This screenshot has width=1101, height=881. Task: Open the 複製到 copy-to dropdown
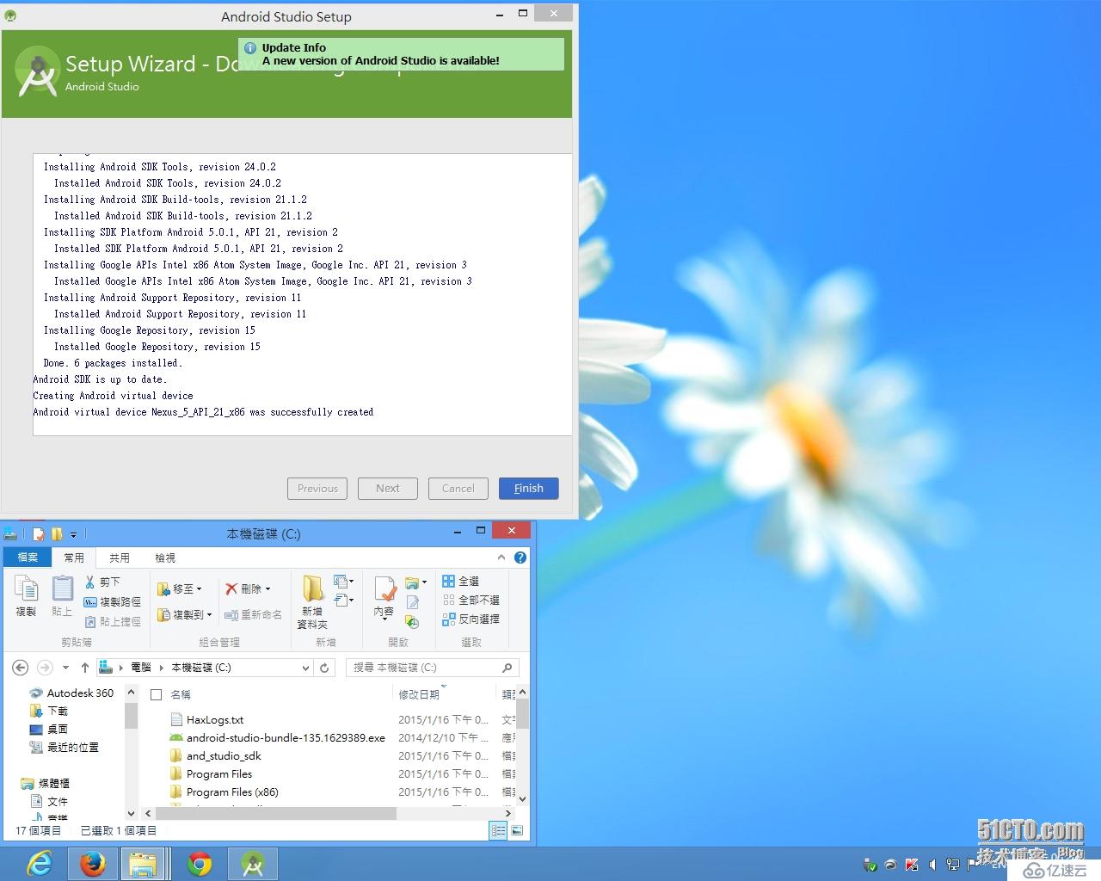(x=185, y=614)
